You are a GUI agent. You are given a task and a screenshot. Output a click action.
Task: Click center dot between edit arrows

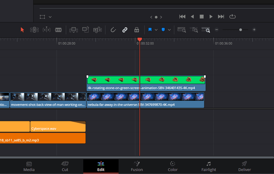point(156,17)
